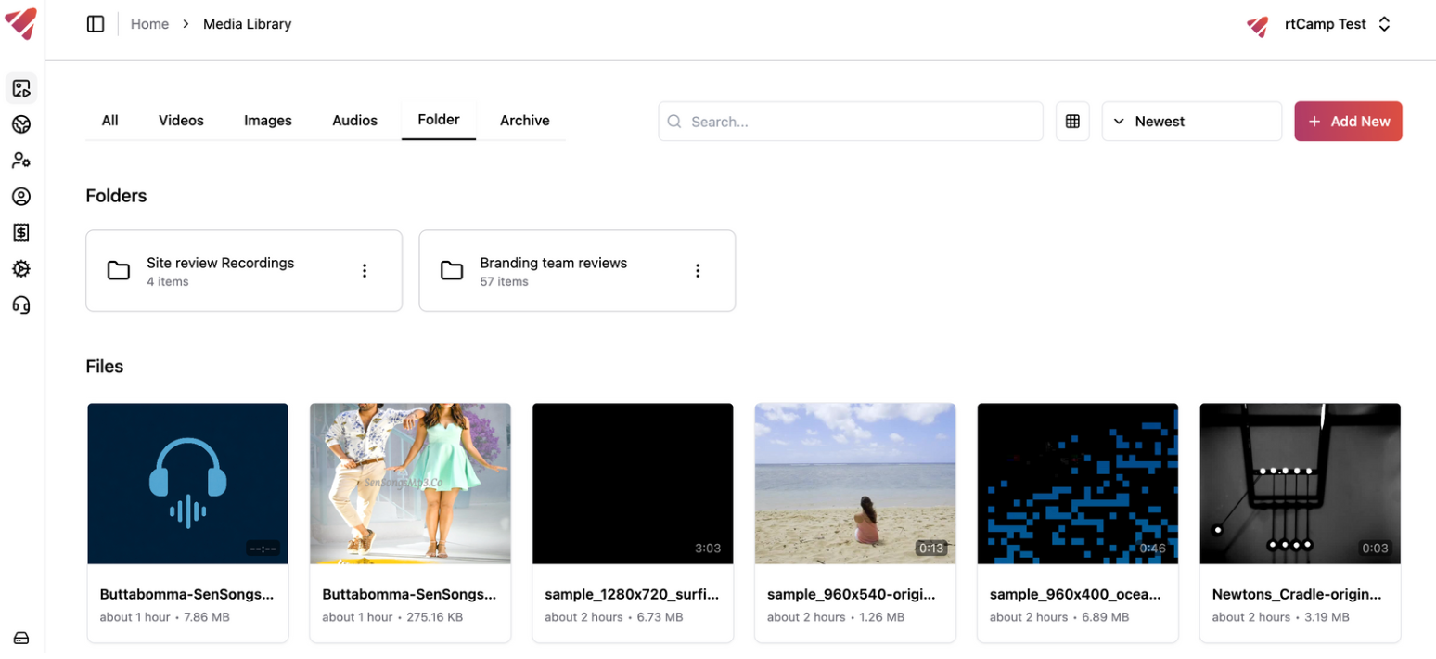
Task: Switch to grid view layout icon
Action: pos(1072,121)
